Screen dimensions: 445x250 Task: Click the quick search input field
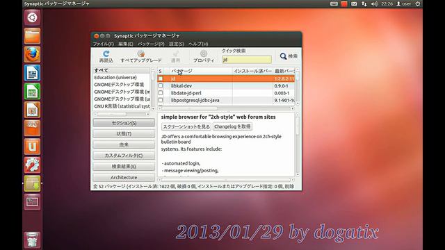point(247,60)
